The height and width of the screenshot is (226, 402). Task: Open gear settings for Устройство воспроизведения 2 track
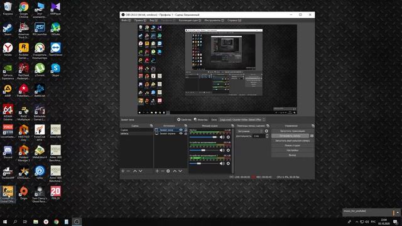coord(228,163)
